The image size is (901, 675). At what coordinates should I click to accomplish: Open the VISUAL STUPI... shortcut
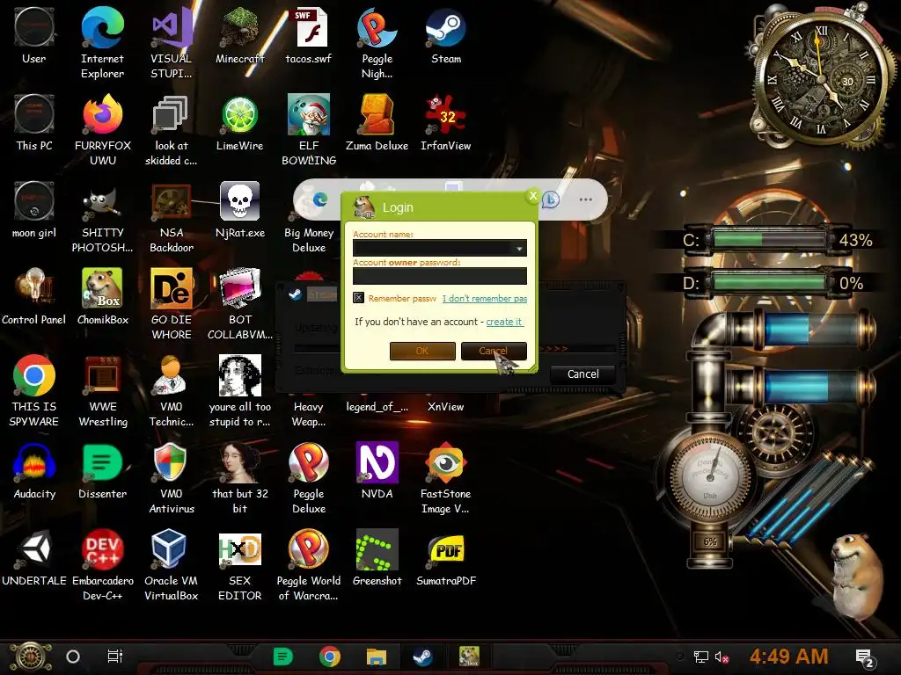pos(172,43)
